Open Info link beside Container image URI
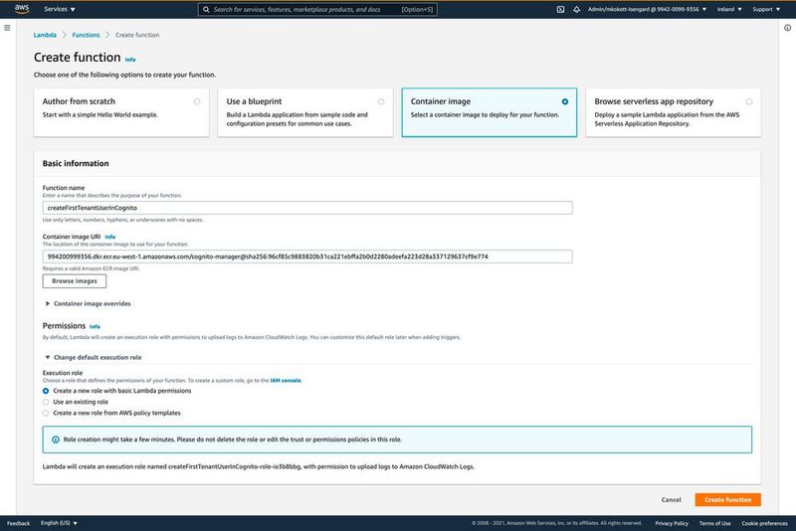The width and height of the screenshot is (796, 531). click(x=110, y=237)
